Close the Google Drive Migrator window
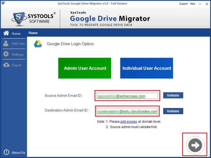Viewport: 211px width, 158px height. point(207,4)
